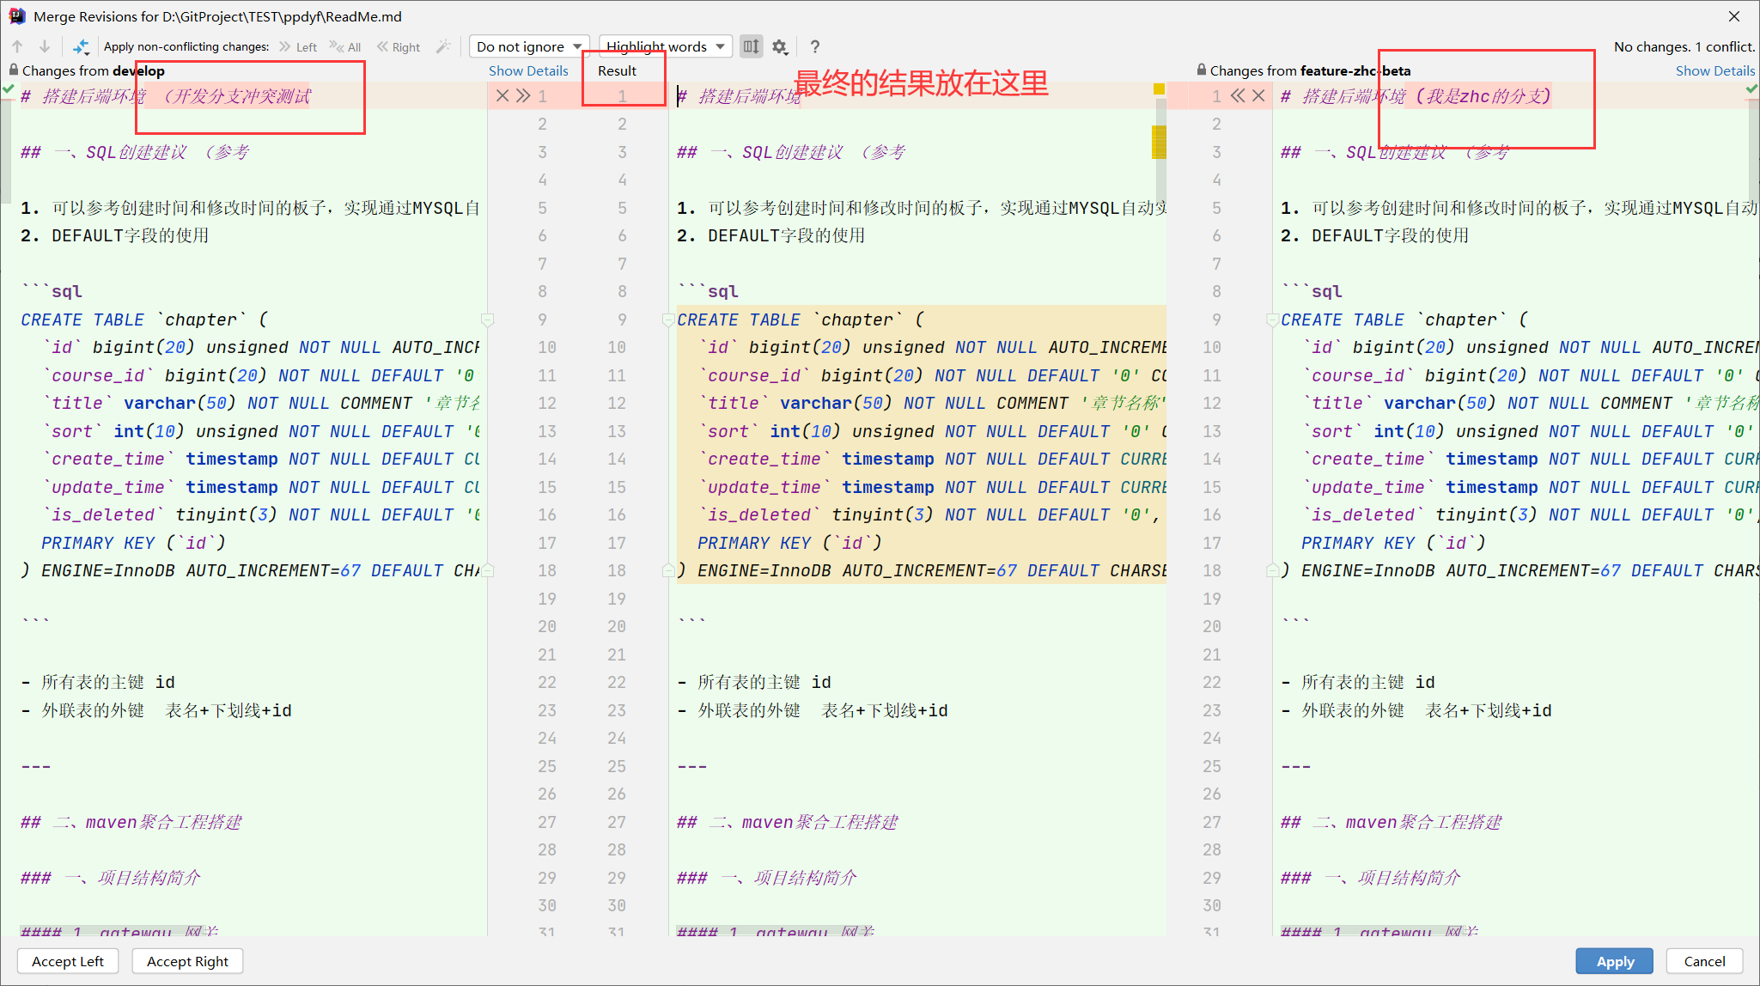Viewport: 1760px width, 986px height.
Task: Click '2. DEFAULT字段的使用' in left pane
Action: [x=115, y=235]
